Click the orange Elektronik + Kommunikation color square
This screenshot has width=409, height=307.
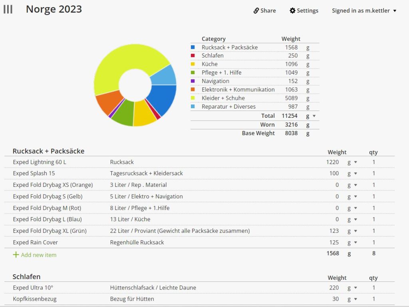tap(193, 89)
